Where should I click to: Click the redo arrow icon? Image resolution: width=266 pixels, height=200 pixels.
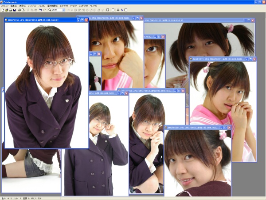click(45, 10)
